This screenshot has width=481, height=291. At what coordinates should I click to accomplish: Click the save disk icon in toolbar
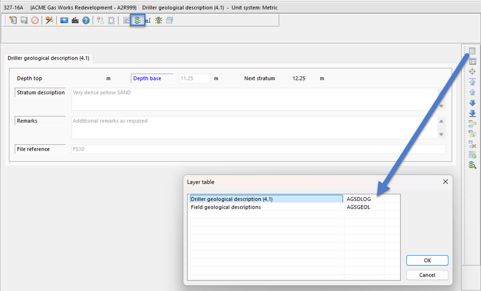[x=24, y=20]
